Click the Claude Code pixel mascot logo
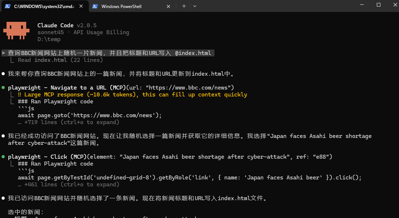This screenshot has width=399, height=218. (16, 31)
